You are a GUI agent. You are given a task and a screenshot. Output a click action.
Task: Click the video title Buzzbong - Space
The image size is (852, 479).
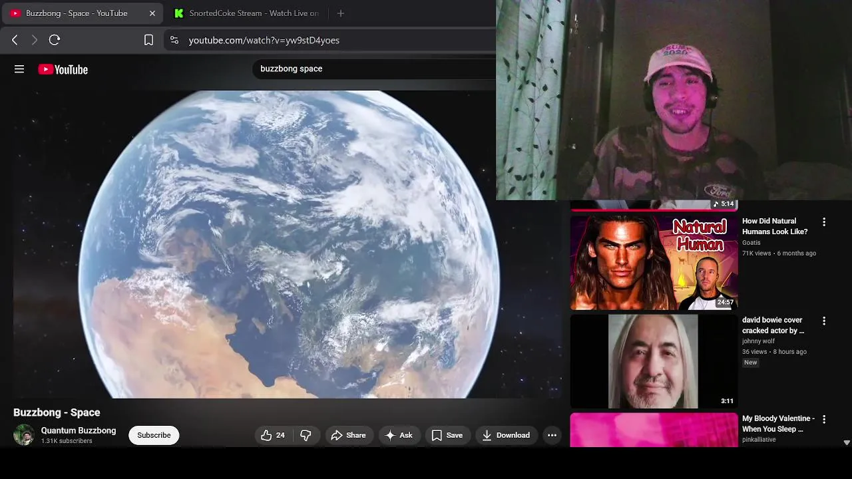[57, 412]
